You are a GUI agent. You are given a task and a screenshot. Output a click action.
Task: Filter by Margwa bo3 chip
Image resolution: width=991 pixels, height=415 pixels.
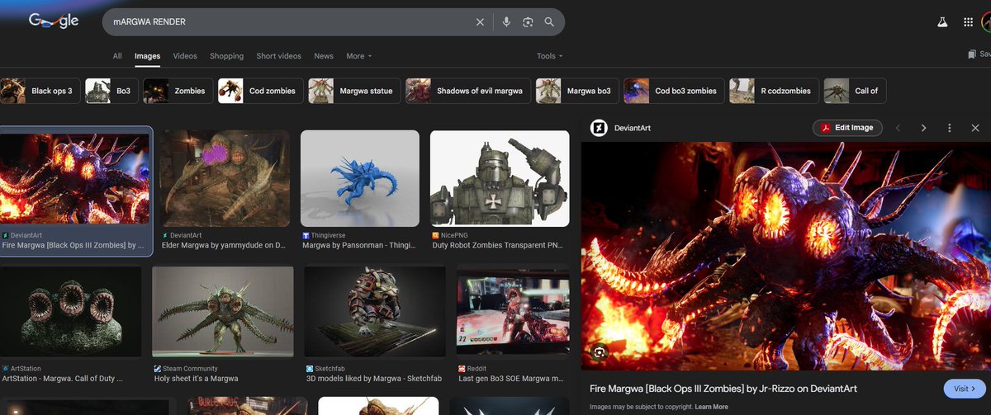click(x=577, y=91)
